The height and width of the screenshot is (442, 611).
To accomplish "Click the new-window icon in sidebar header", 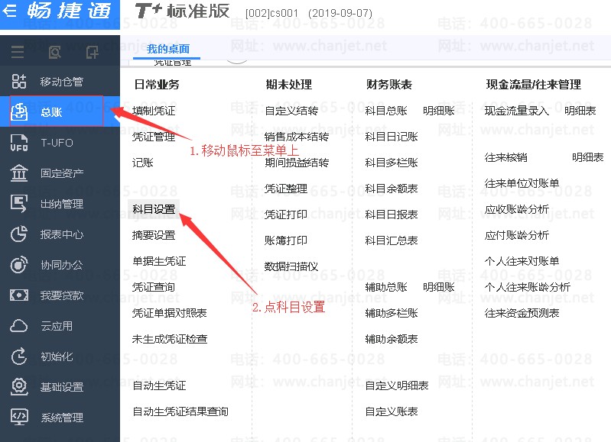I will [92, 52].
